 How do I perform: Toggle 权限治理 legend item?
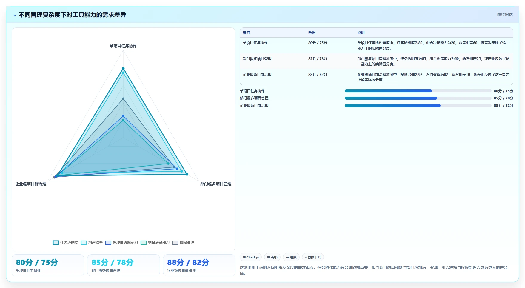click(x=183, y=243)
